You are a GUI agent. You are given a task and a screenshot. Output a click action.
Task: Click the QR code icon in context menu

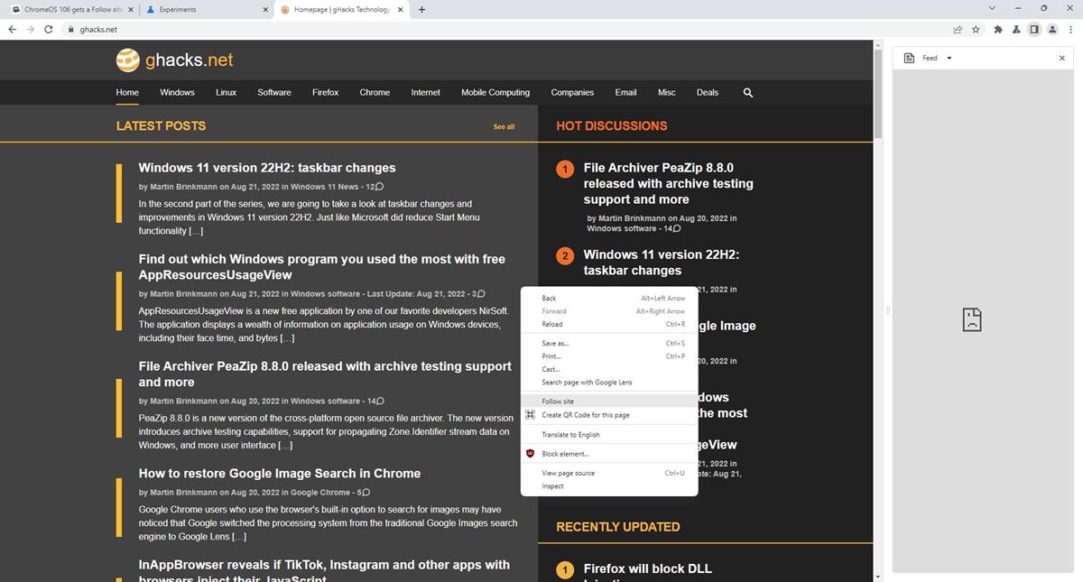[530, 414]
